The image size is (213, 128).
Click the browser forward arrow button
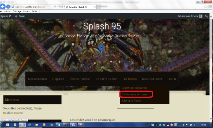click(x=8, y=7)
